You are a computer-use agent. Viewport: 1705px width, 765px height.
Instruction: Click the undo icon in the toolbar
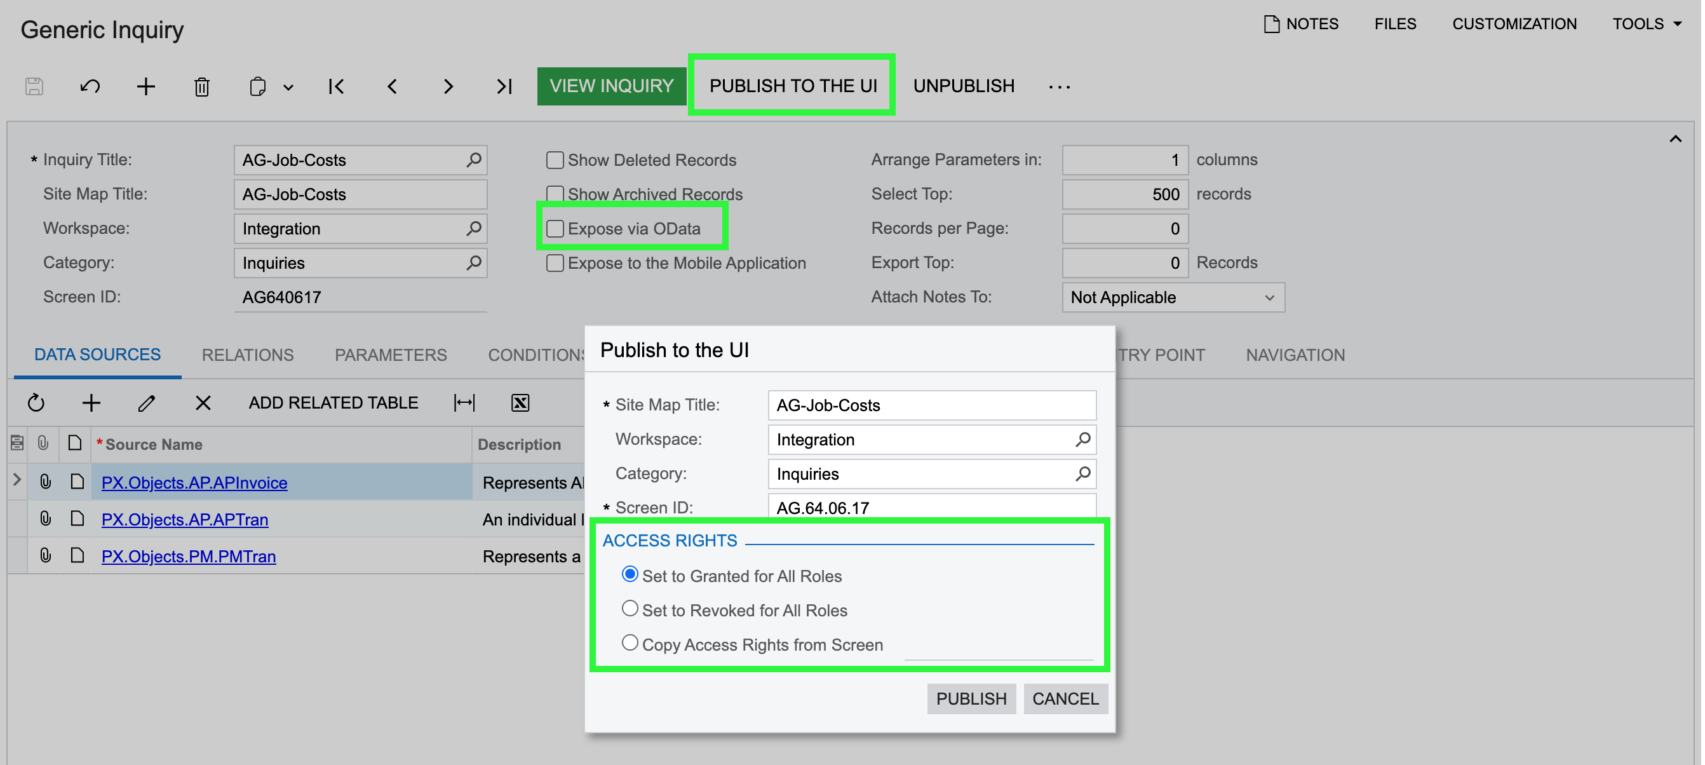pos(90,86)
